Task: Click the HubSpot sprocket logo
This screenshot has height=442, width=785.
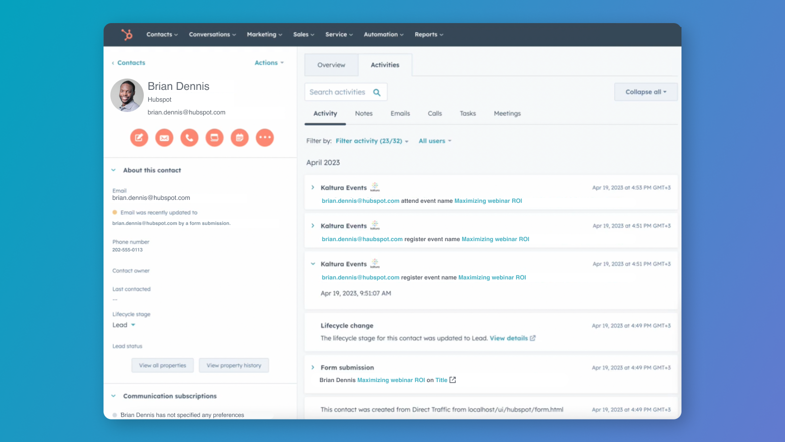Action: (x=127, y=34)
